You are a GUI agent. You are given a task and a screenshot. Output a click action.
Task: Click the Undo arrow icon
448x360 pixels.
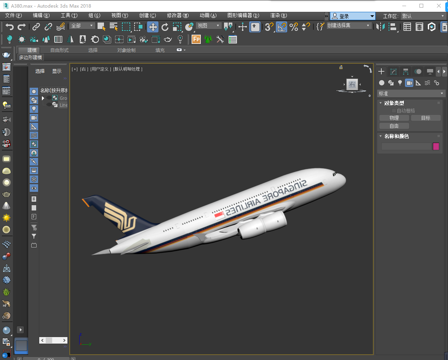[x=10, y=27]
